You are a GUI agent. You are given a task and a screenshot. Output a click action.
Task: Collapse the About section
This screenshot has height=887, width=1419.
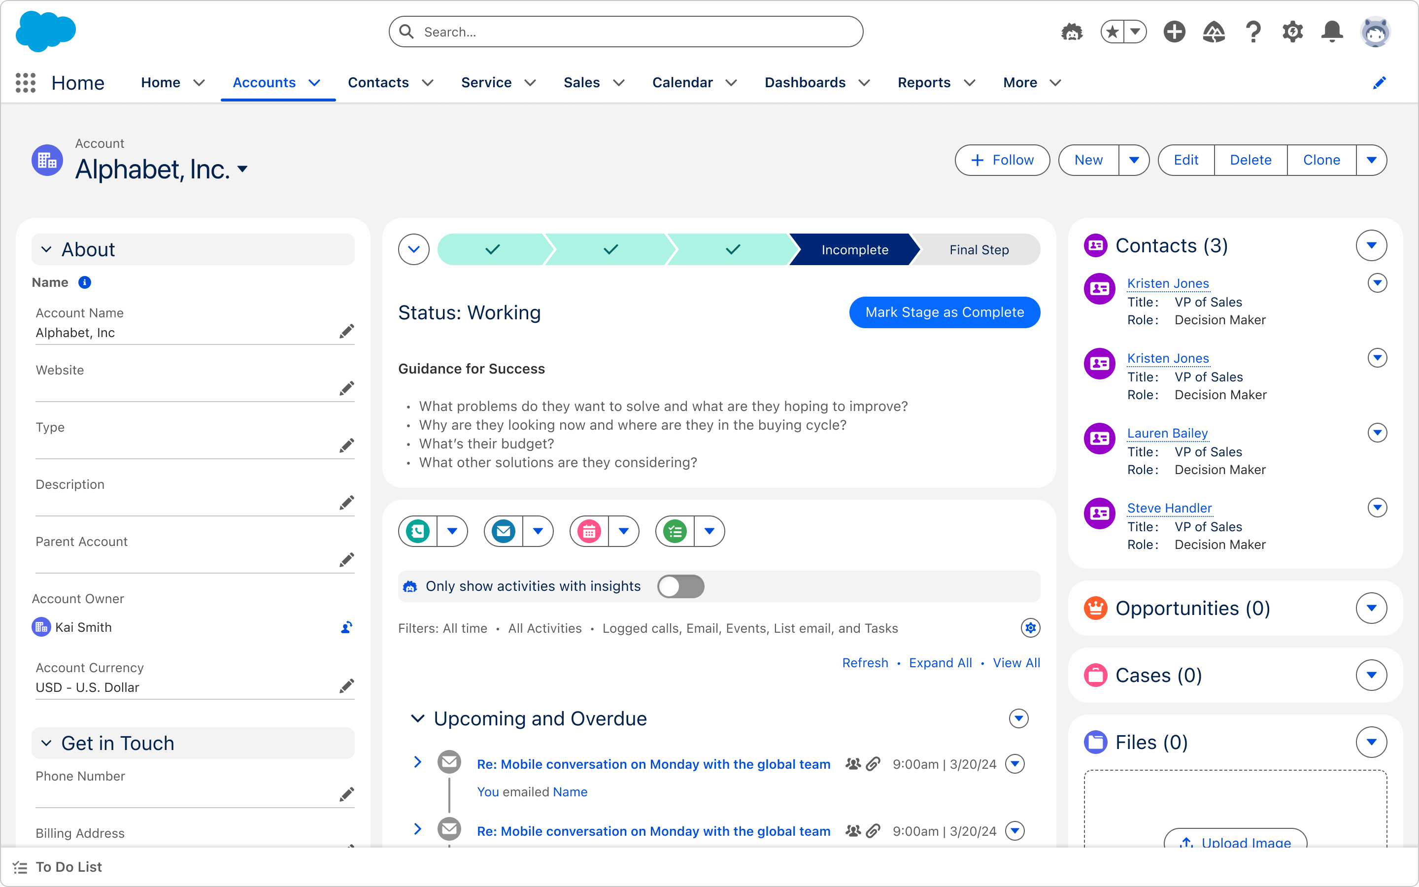click(47, 249)
